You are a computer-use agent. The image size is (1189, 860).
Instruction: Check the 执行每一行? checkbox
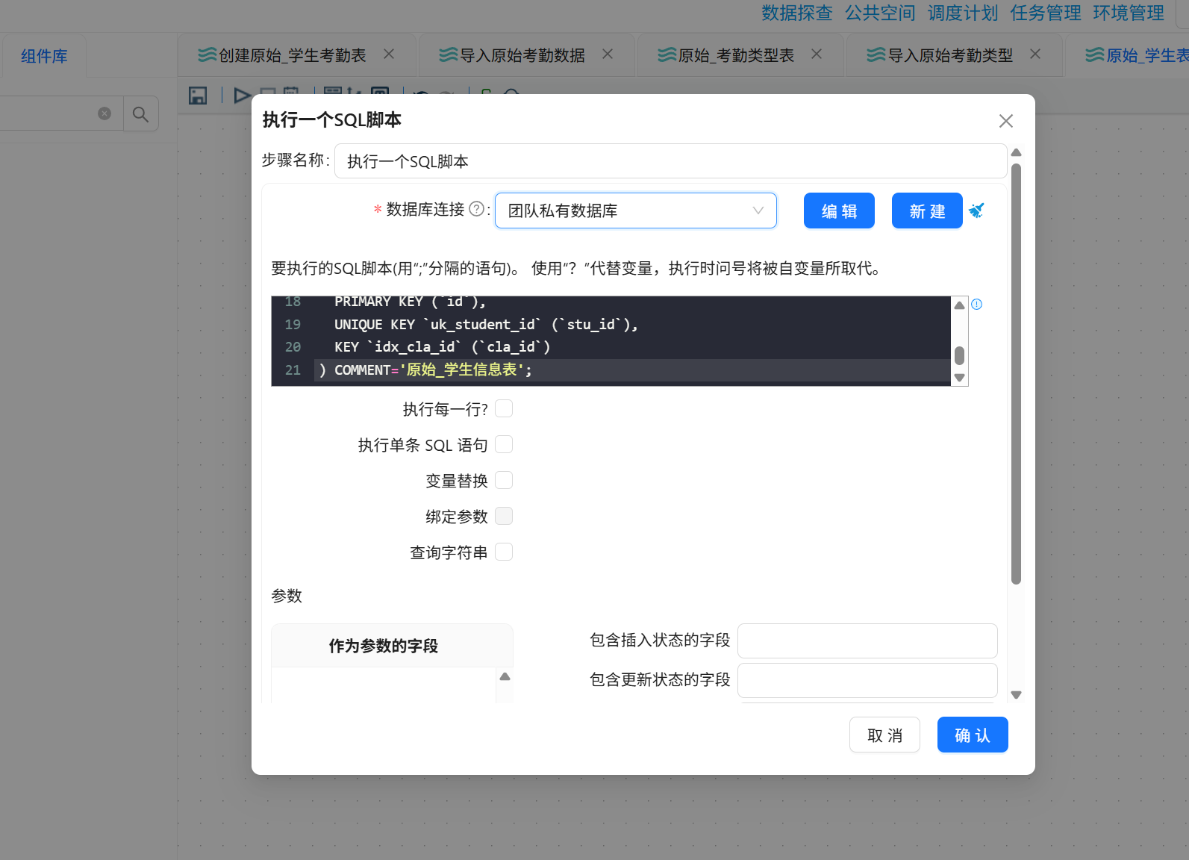(x=504, y=408)
